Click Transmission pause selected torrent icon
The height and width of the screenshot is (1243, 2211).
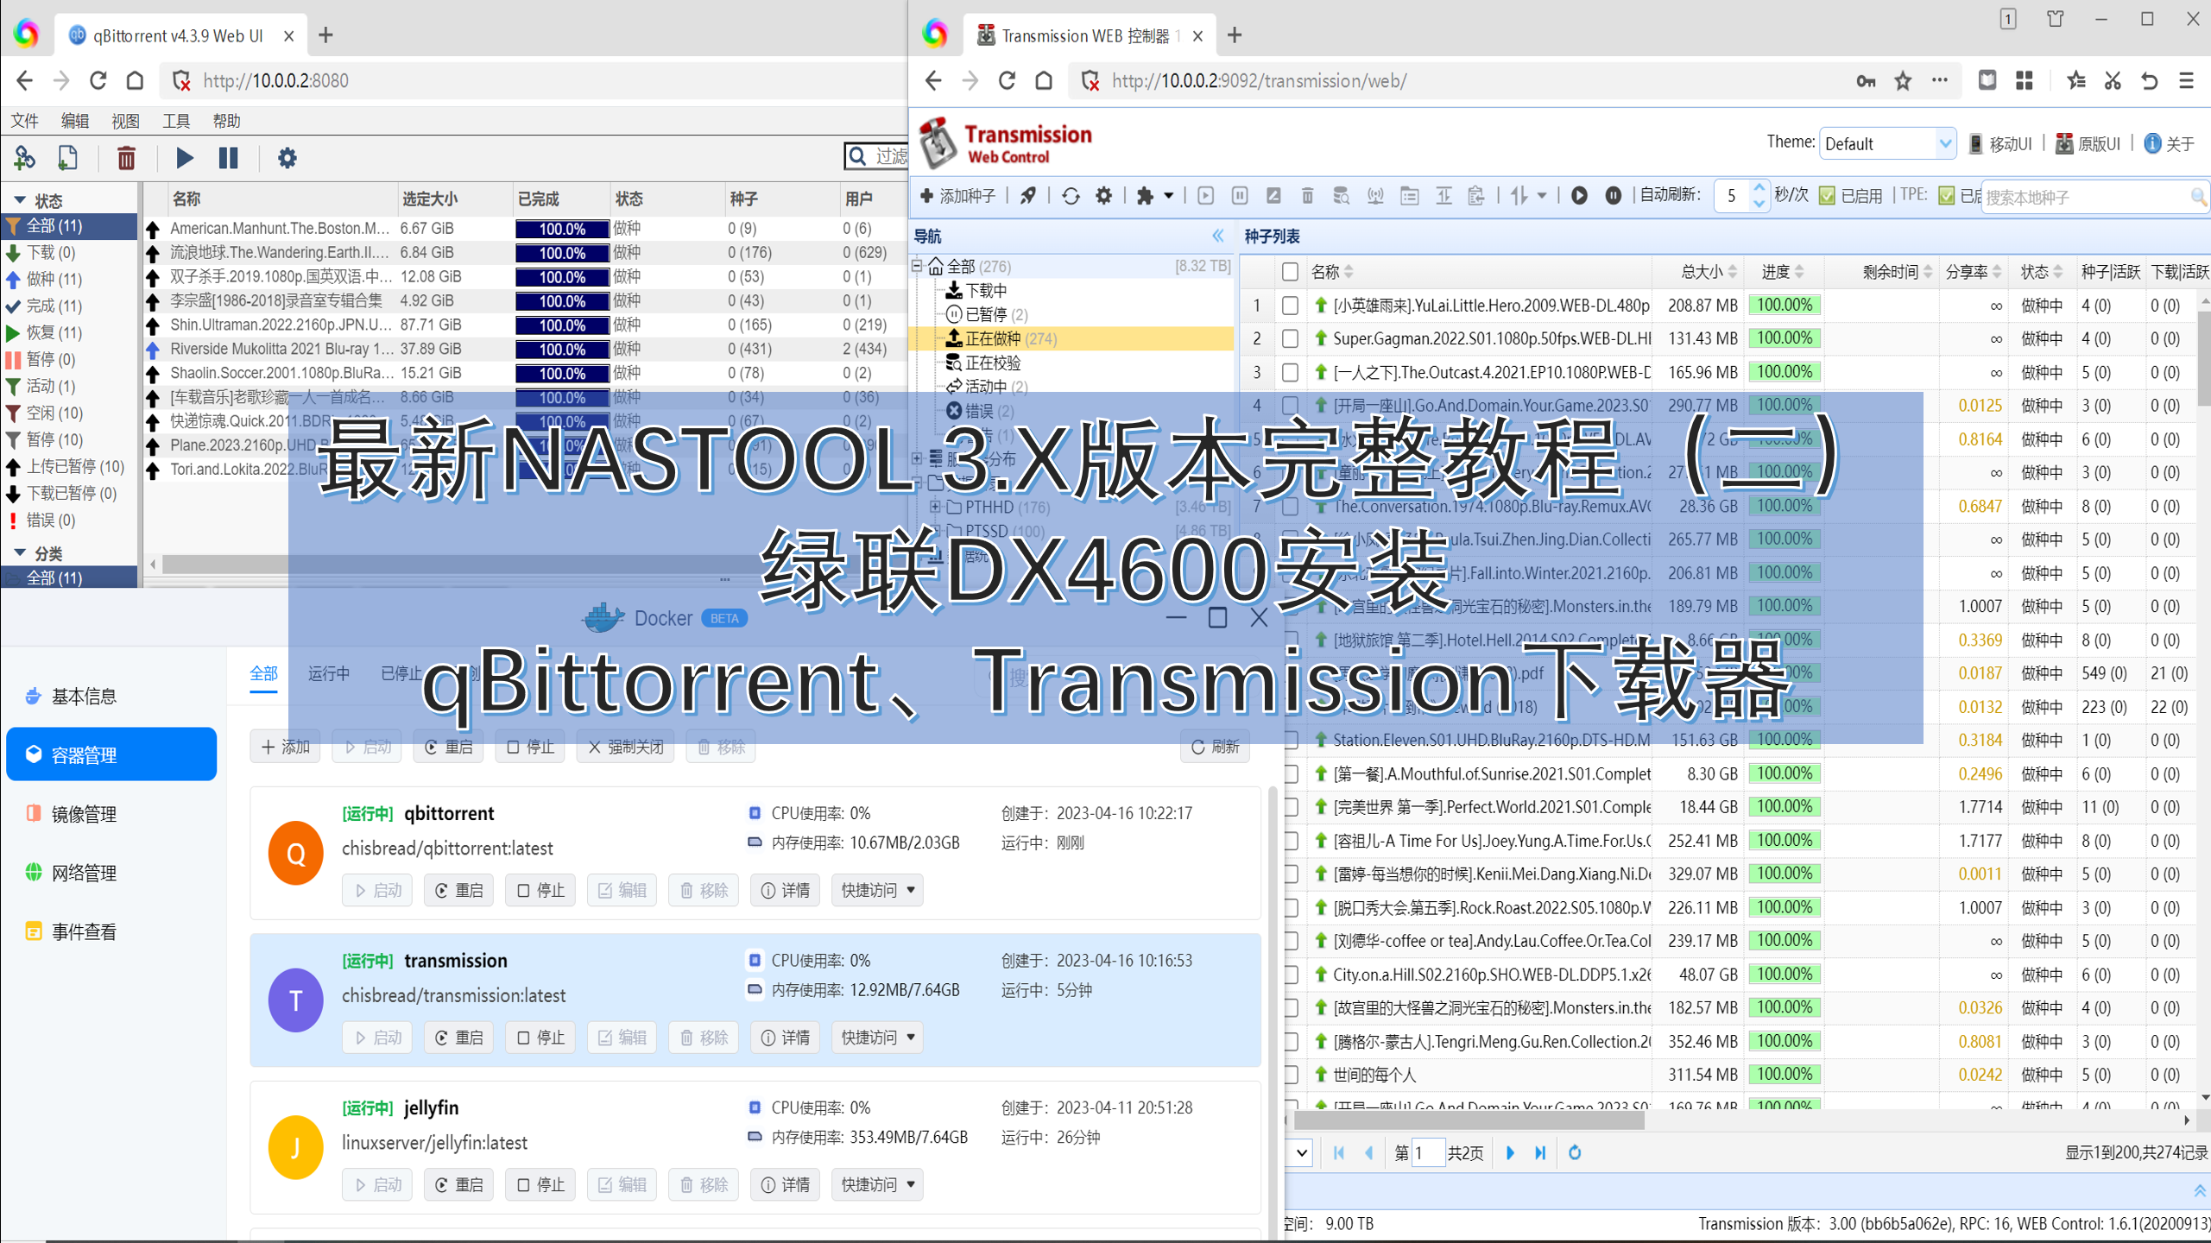pyautogui.click(x=1240, y=196)
